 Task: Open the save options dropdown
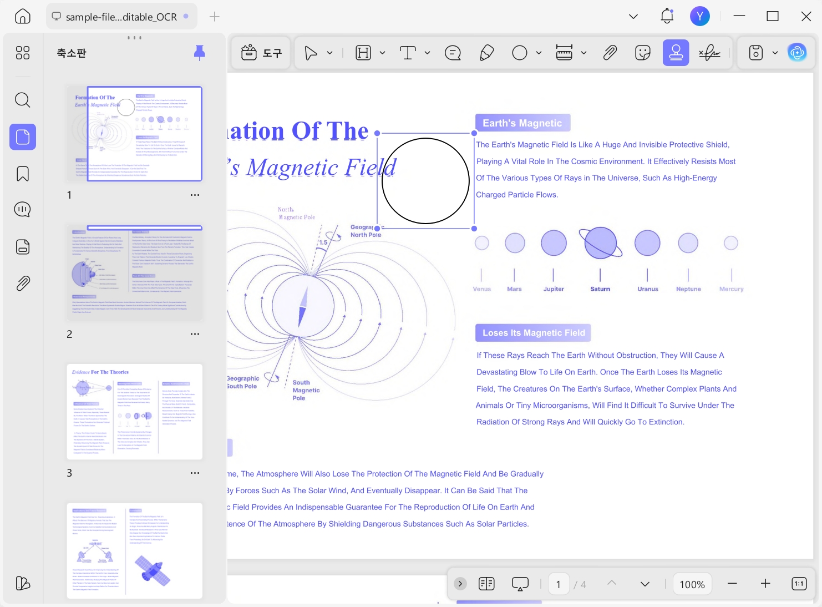pos(775,53)
